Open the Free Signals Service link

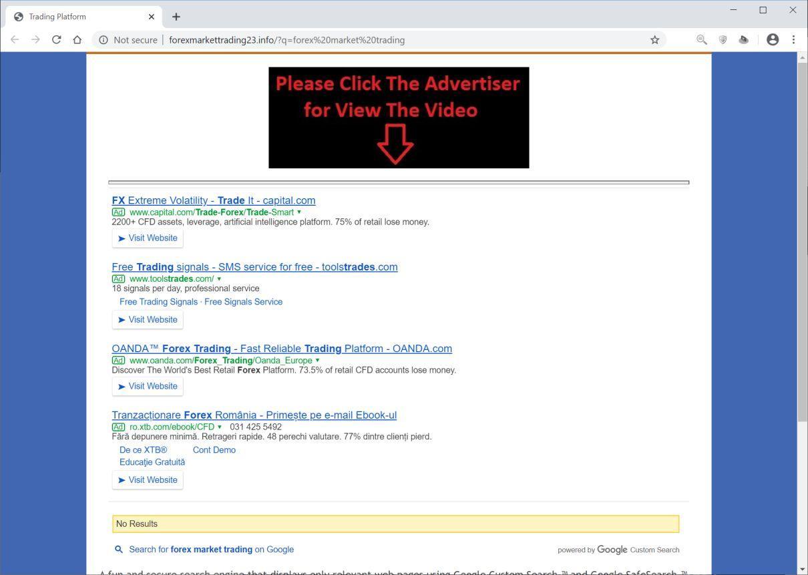coord(242,301)
